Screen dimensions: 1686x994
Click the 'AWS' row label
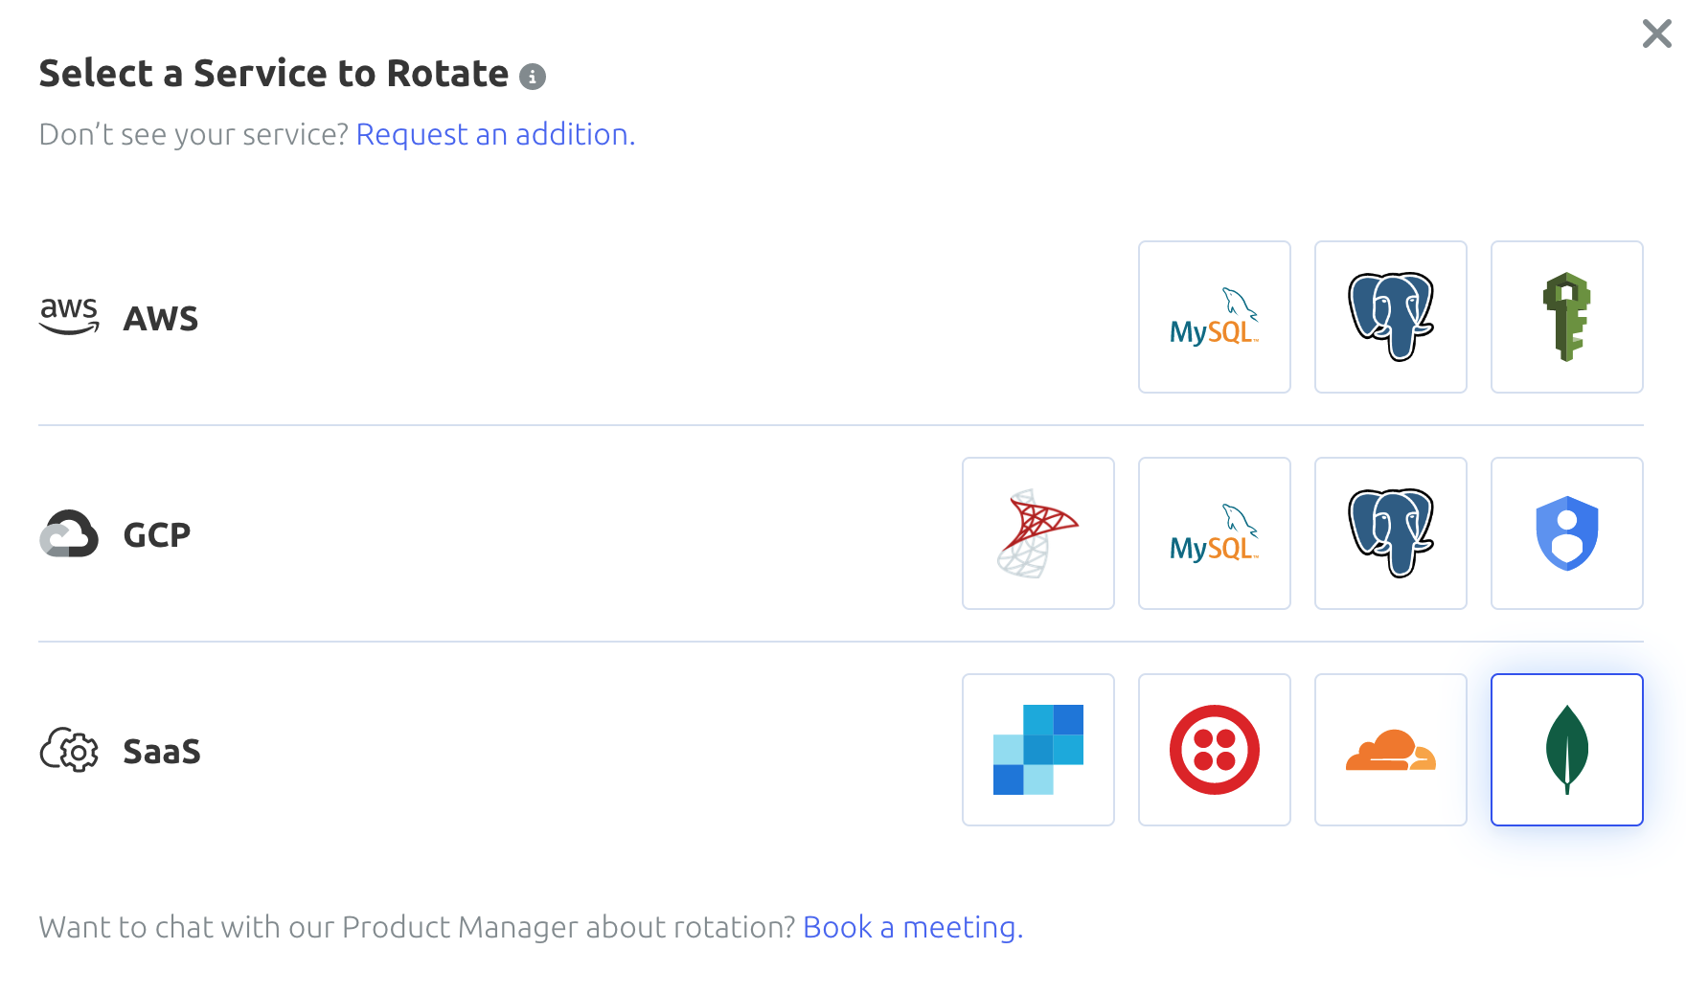coord(161,318)
